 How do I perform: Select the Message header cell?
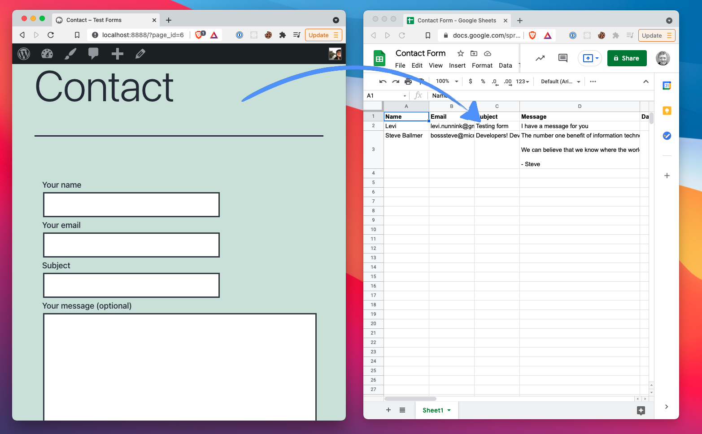coord(580,116)
